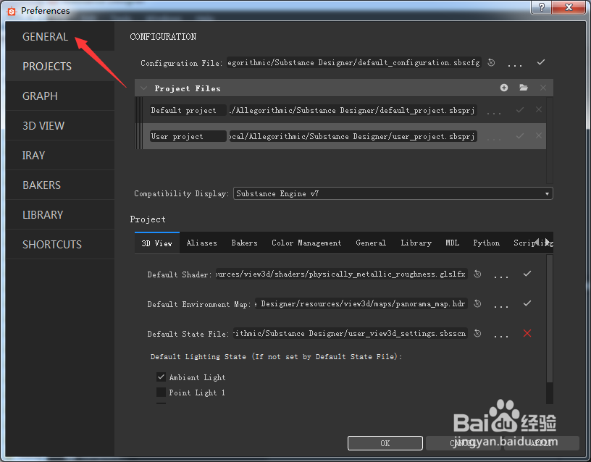Open folder icon in Project Files header
The height and width of the screenshot is (462, 591).
coord(523,88)
